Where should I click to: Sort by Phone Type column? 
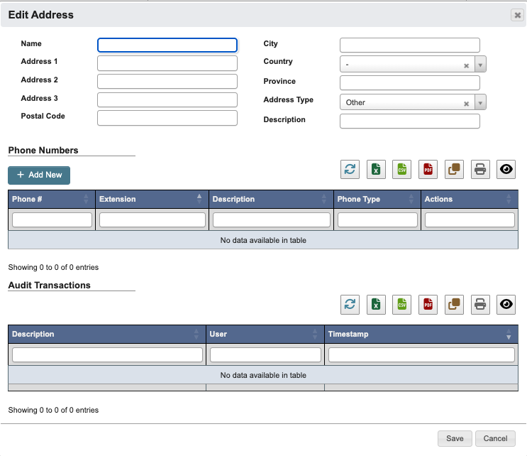pos(377,199)
